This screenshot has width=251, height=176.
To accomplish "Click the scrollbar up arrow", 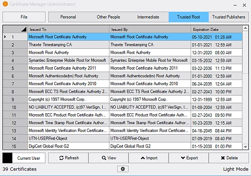I will [245, 28].
